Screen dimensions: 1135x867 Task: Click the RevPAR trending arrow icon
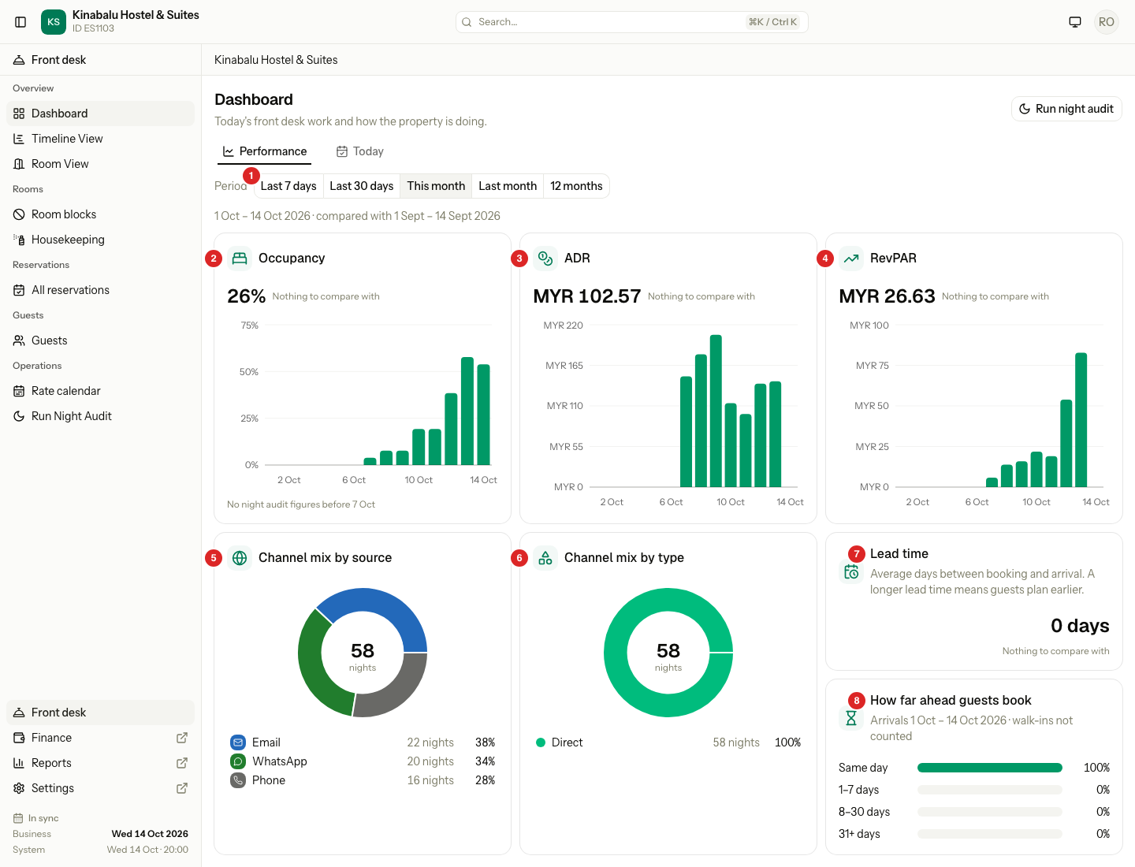click(x=851, y=259)
